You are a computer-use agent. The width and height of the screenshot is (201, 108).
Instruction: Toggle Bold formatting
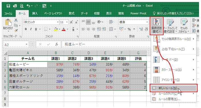coord(26,29)
